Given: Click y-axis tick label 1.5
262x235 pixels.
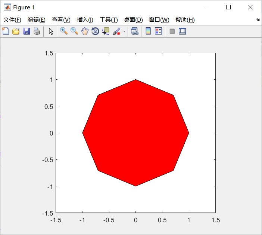Looking at the screenshot, I should 49,53.
